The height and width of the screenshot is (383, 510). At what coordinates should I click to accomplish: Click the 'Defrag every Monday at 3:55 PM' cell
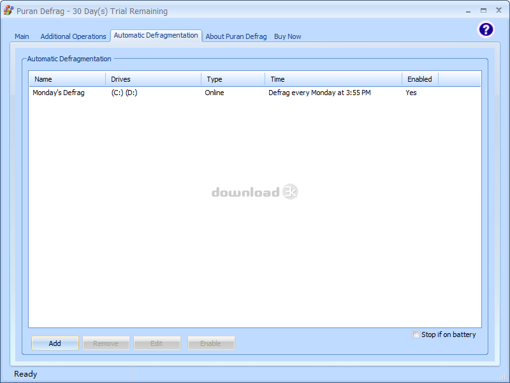pyautogui.click(x=319, y=93)
